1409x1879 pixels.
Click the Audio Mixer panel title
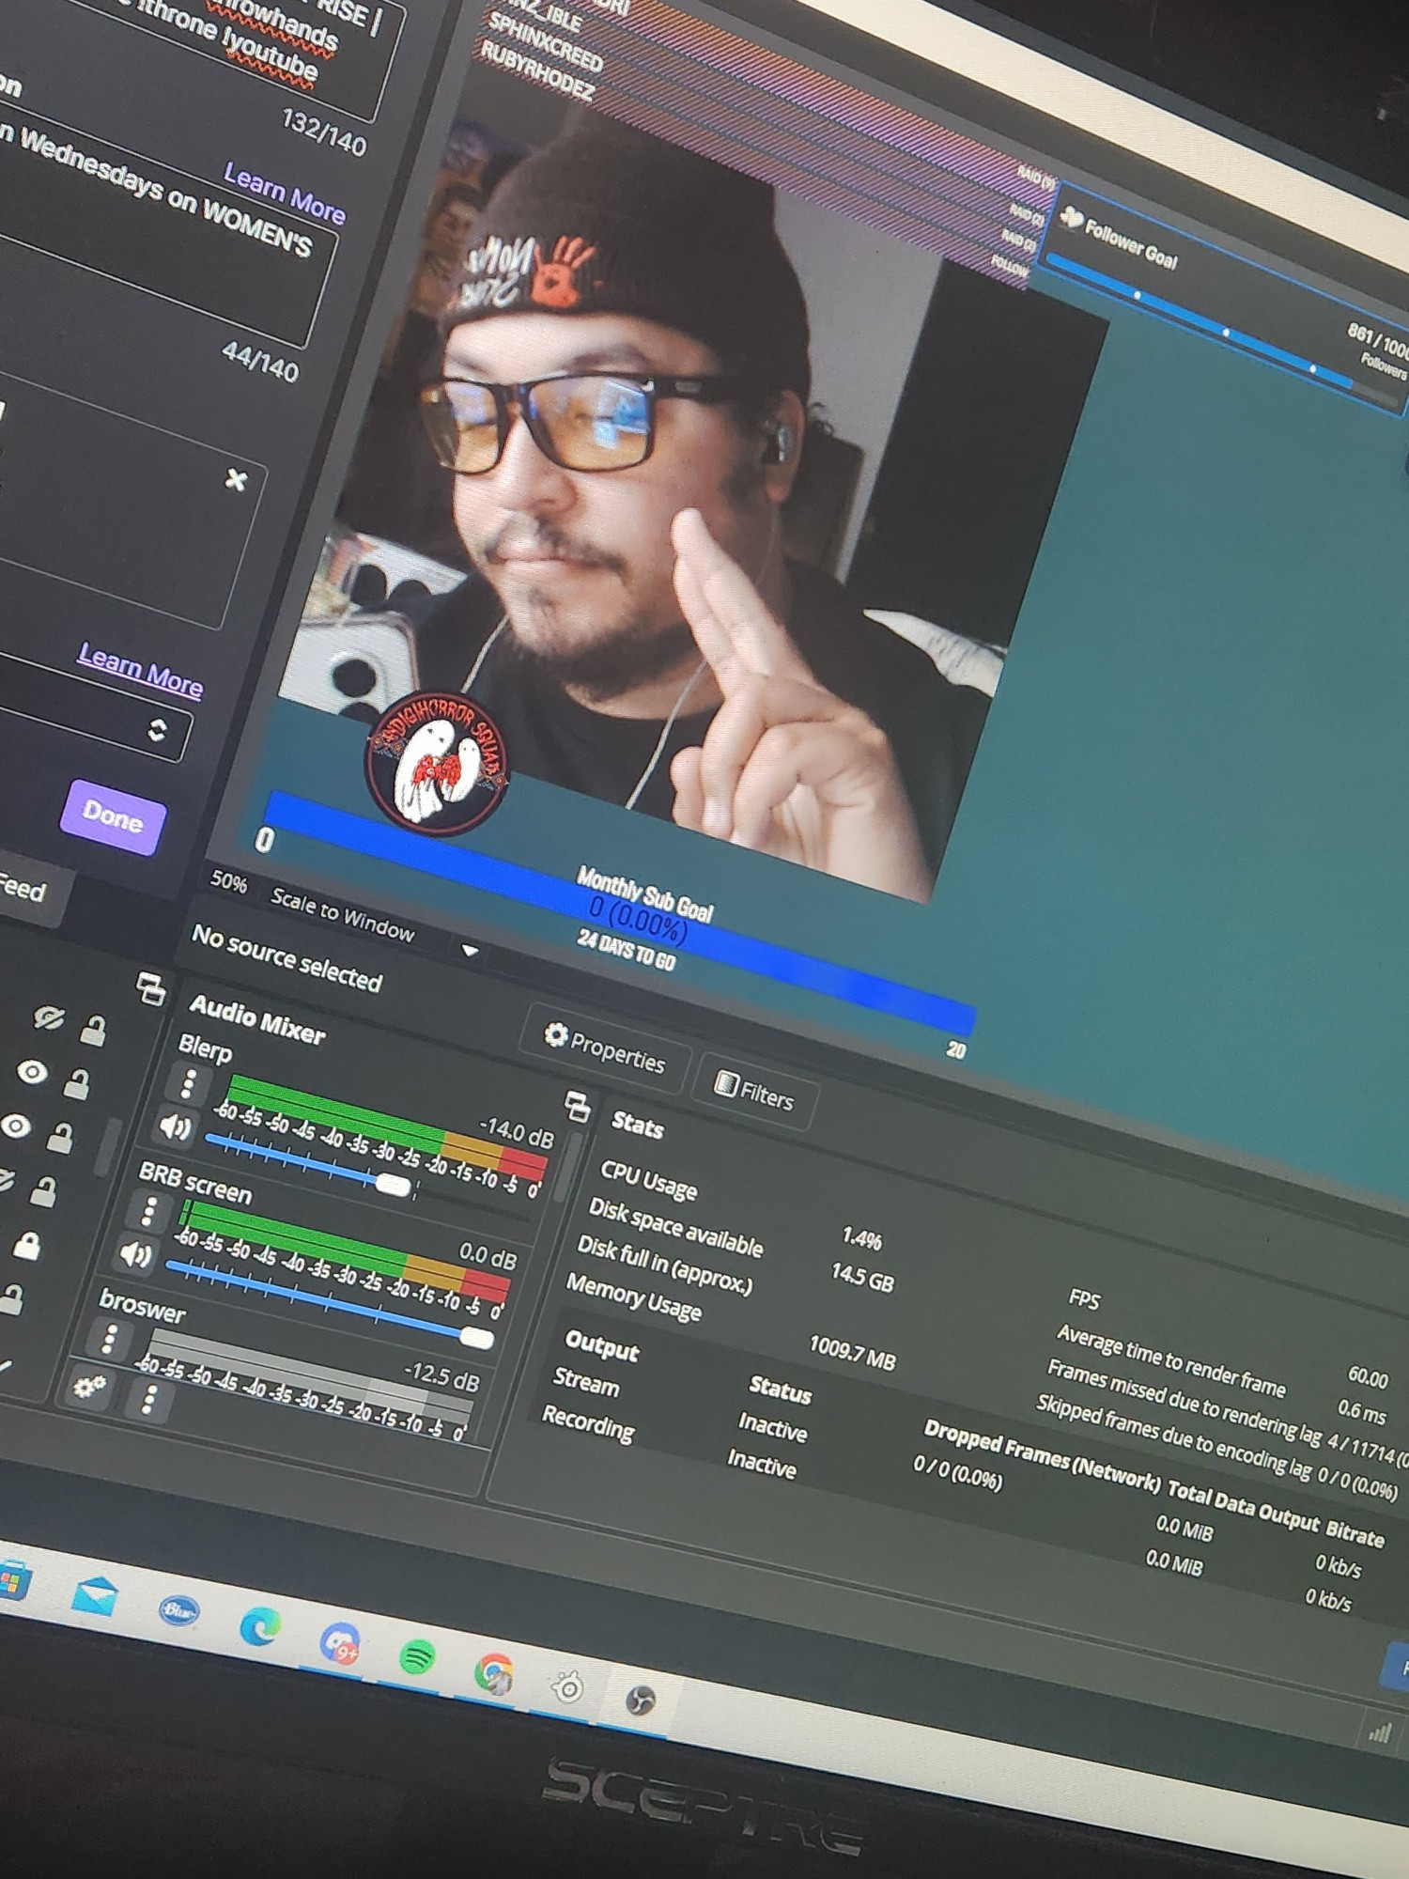pos(256,1019)
